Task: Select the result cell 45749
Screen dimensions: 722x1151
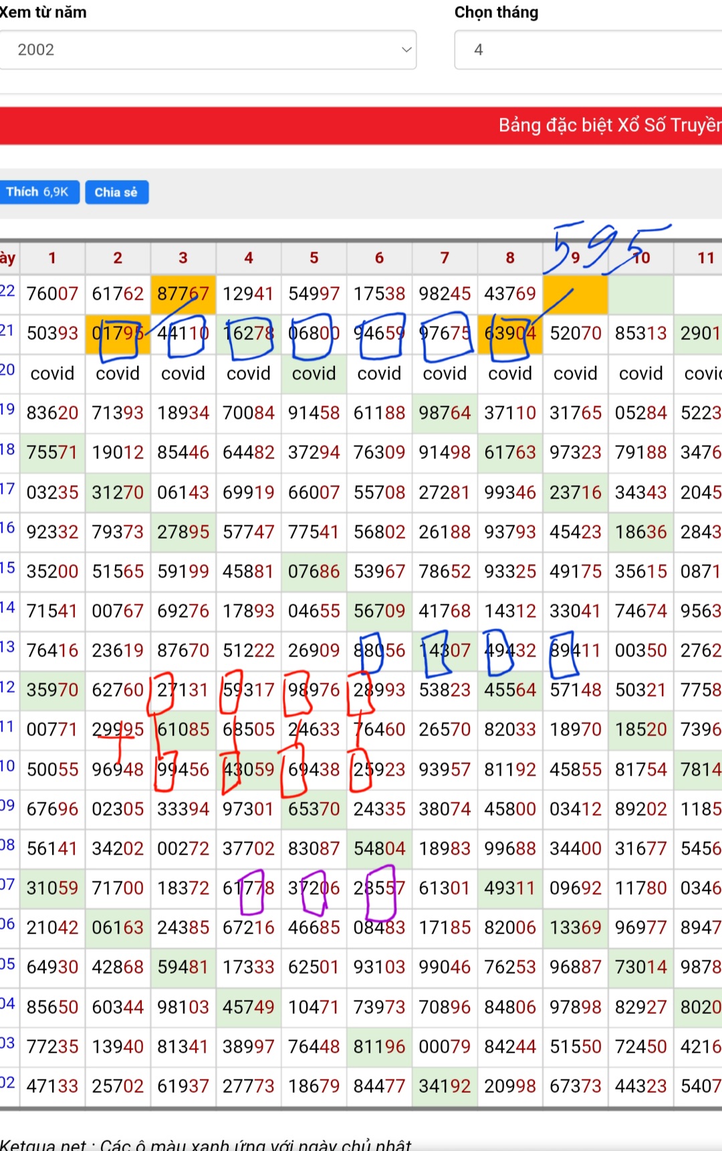Action: pos(248,1007)
